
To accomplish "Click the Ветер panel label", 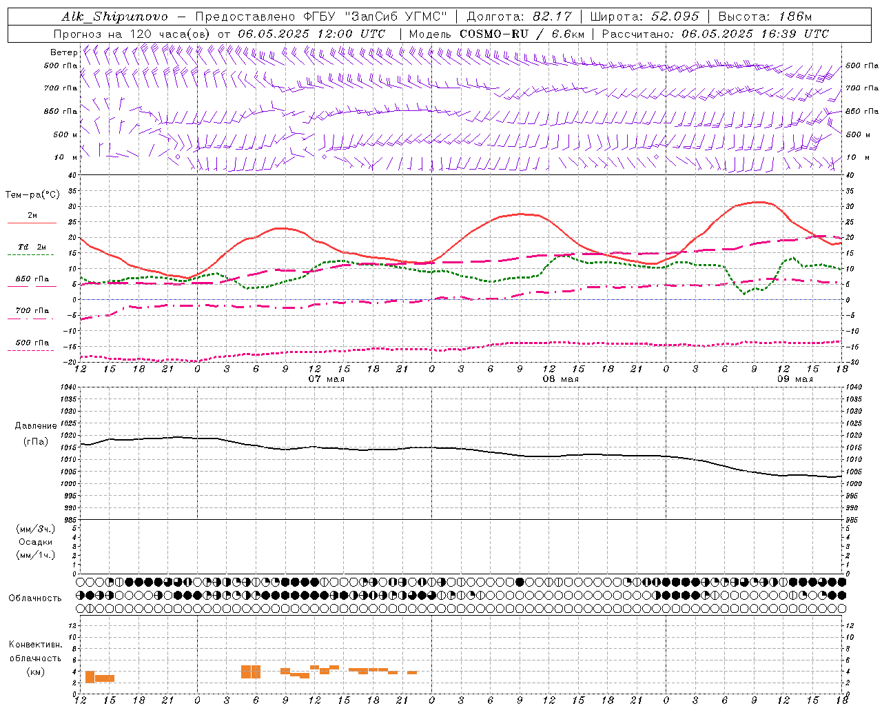I will point(64,52).
